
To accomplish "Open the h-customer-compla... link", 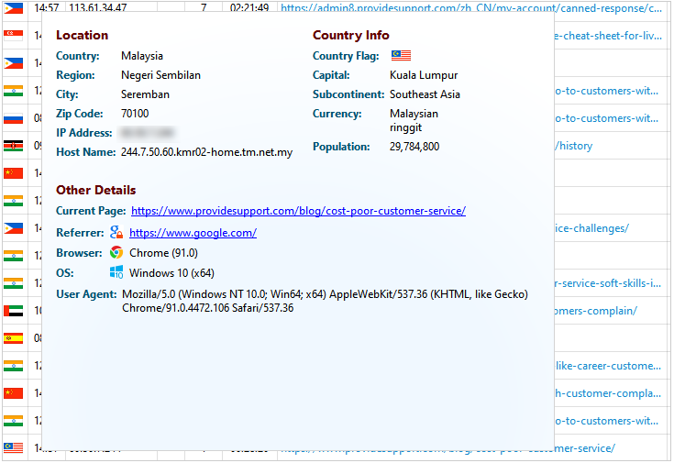I will pyautogui.click(x=608, y=393).
